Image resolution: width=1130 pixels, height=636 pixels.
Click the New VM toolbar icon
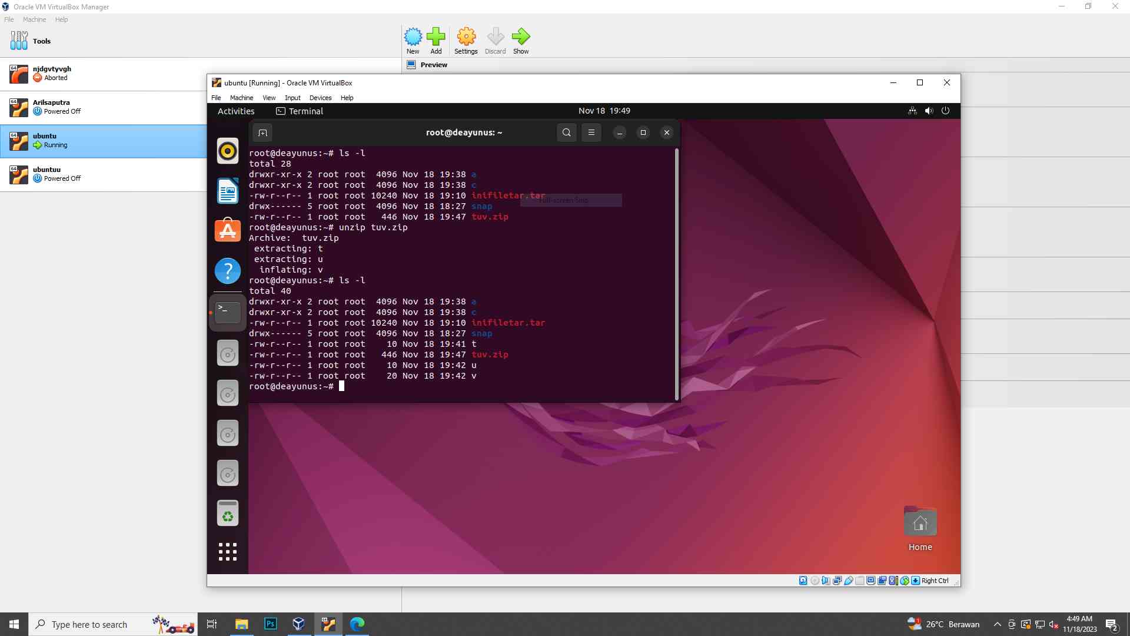413,41
